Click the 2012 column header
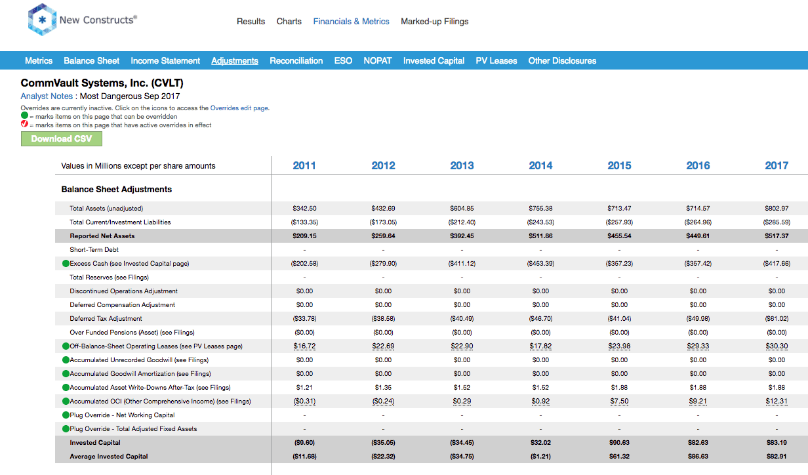The image size is (808, 475). point(384,166)
